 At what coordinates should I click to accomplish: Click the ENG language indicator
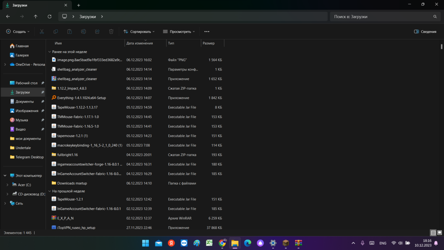pos(383,243)
